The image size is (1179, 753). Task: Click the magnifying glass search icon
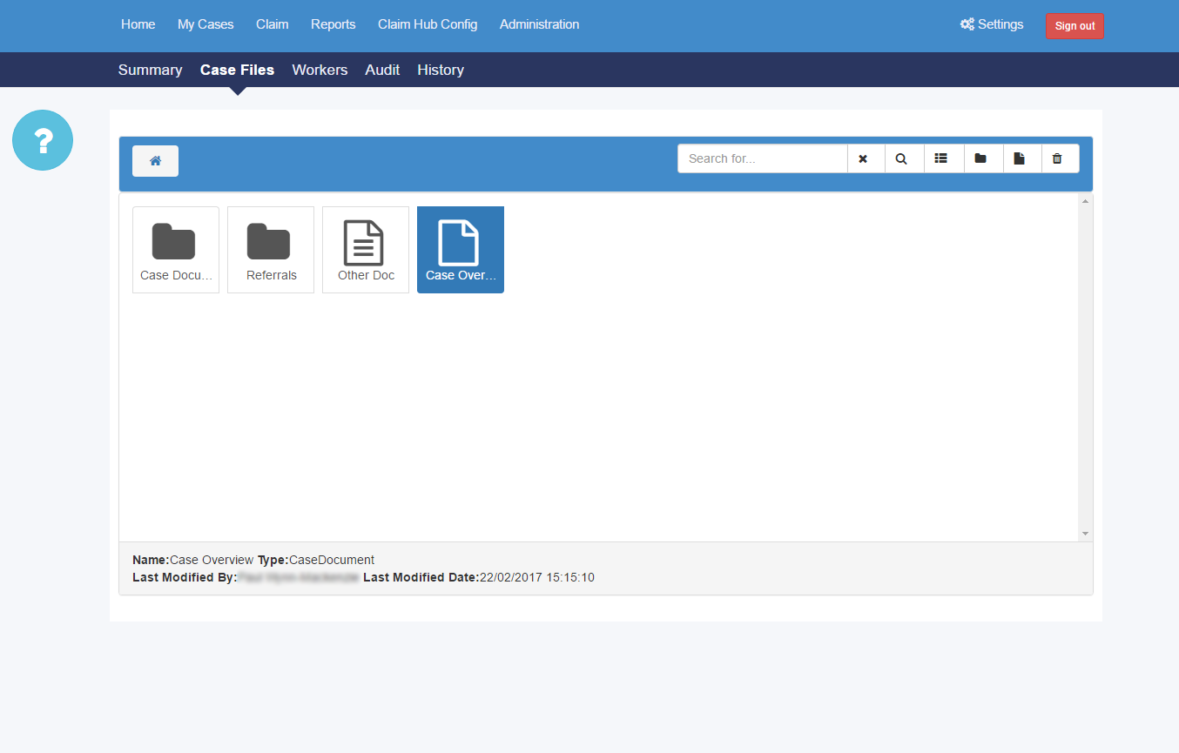901,159
